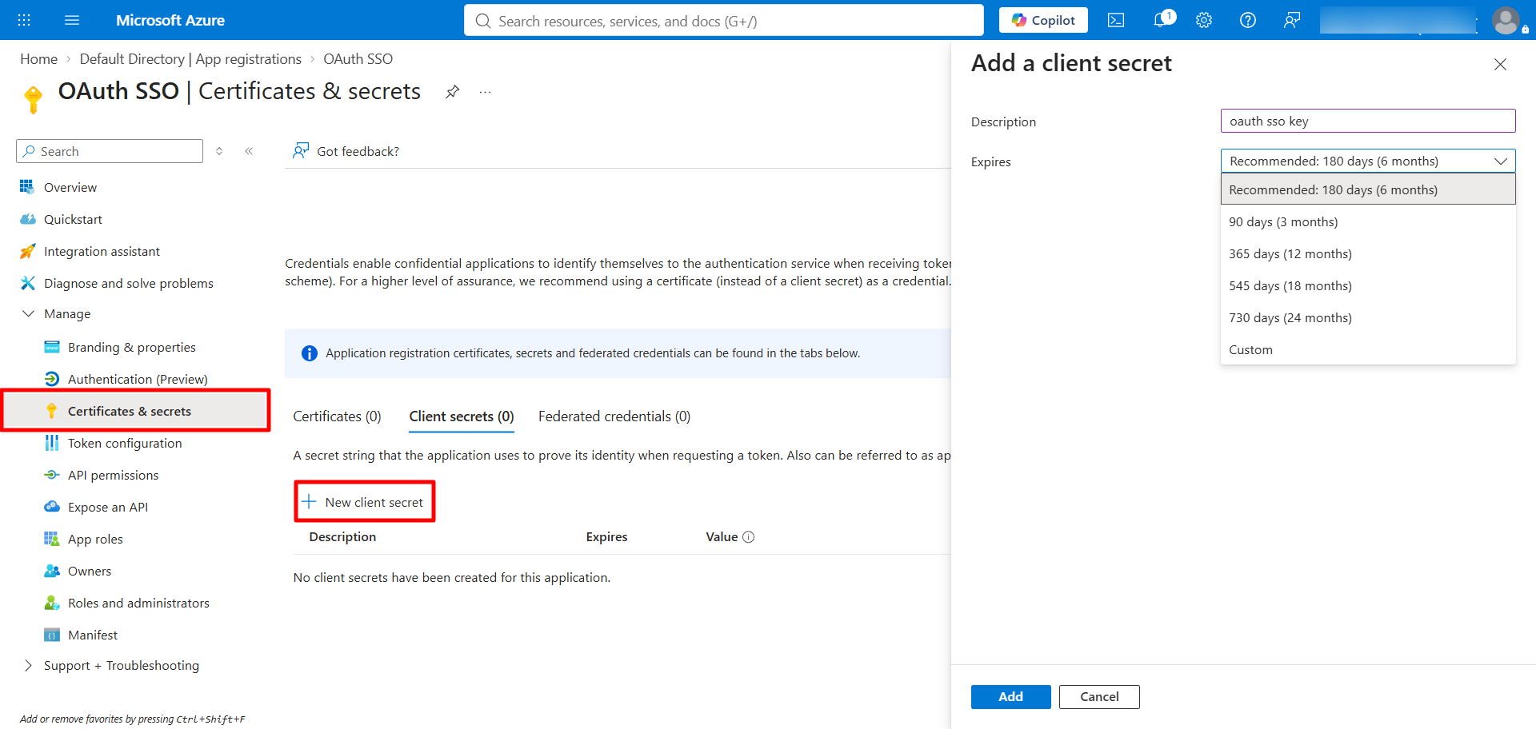Viewport: 1536px width, 729px height.
Task: Open the hamburger portal menu
Action: pos(72,20)
